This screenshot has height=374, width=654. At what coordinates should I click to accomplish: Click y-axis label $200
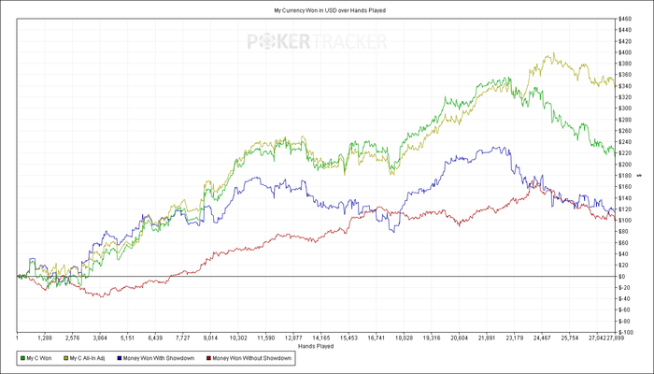coord(624,165)
